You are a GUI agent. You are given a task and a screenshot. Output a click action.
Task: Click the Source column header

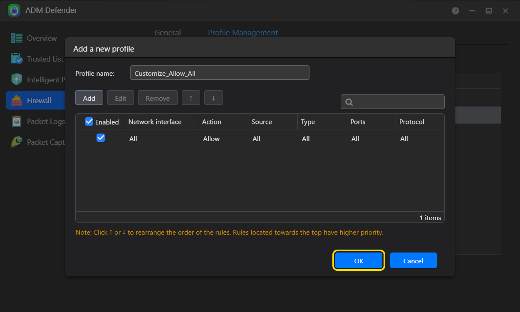point(273,121)
